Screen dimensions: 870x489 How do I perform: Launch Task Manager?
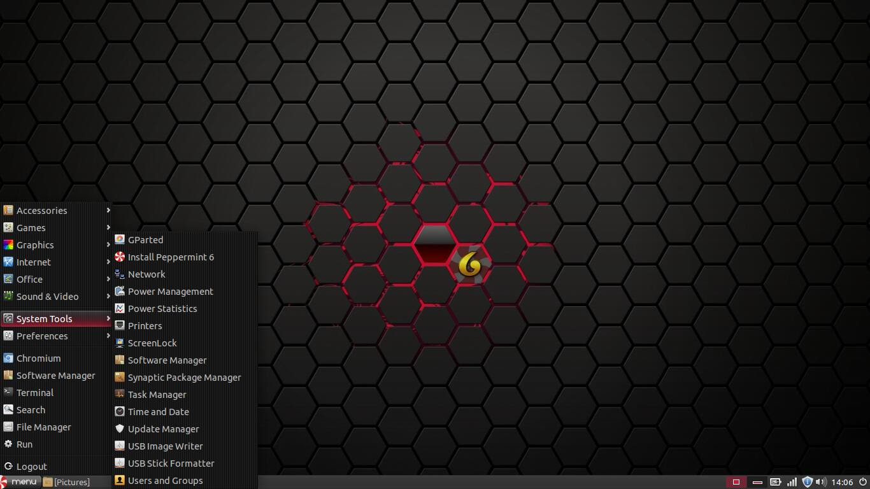pyautogui.click(x=185, y=395)
